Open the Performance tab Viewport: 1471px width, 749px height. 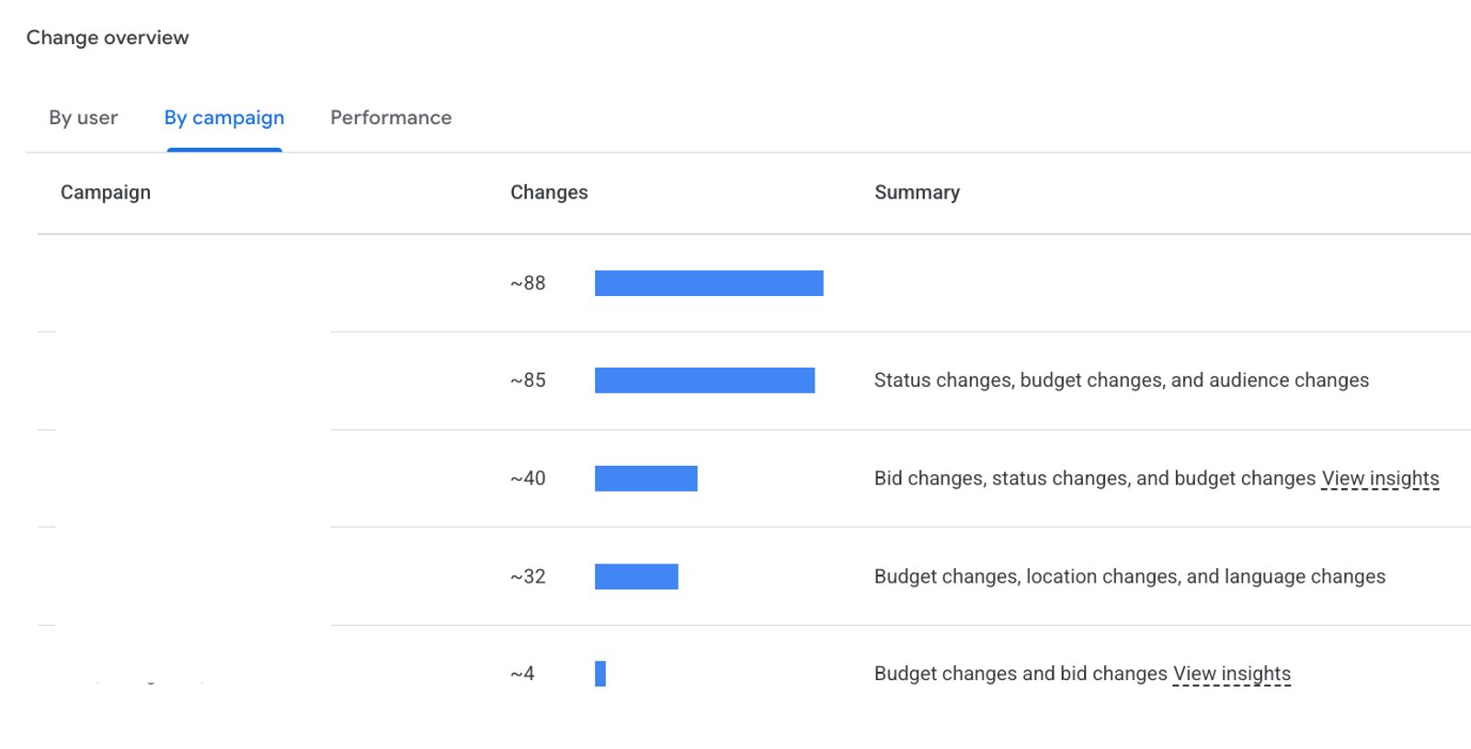(x=391, y=118)
